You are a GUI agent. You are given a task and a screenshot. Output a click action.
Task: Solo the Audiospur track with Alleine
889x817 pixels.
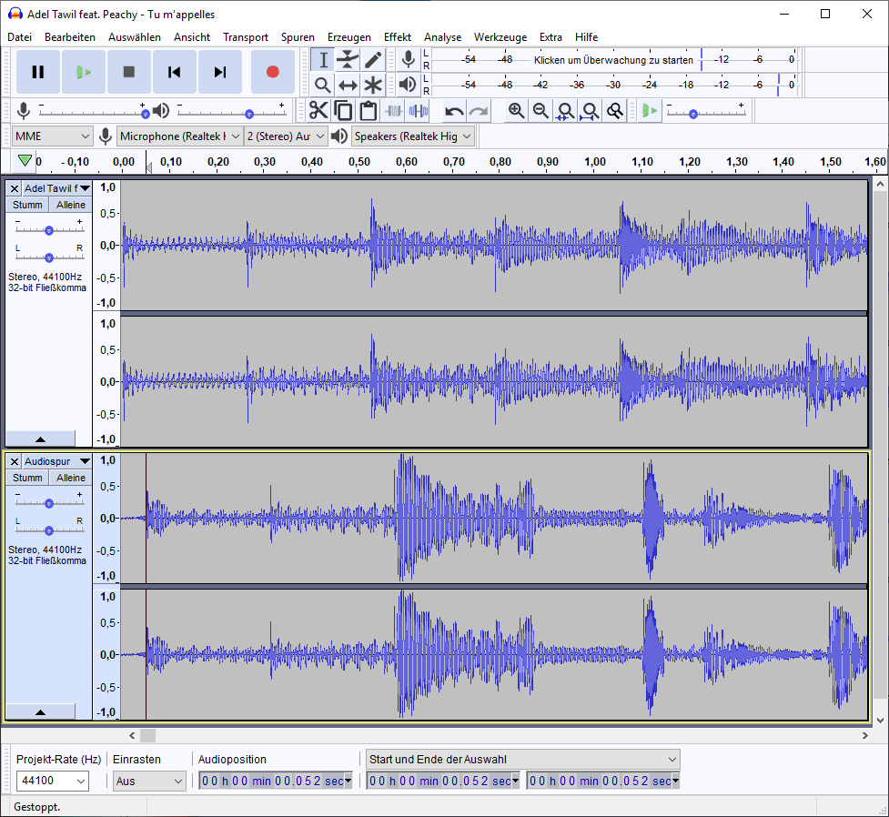pyautogui.click(x=71, y=478)
